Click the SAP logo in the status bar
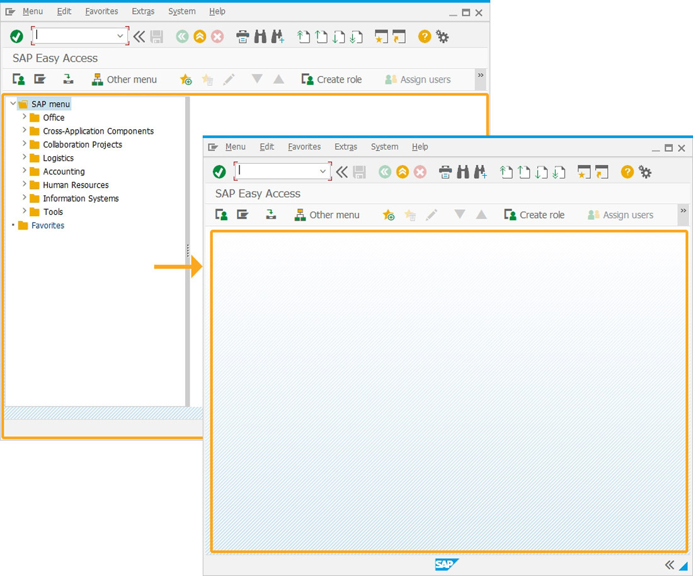 click(x=447, y=564)
